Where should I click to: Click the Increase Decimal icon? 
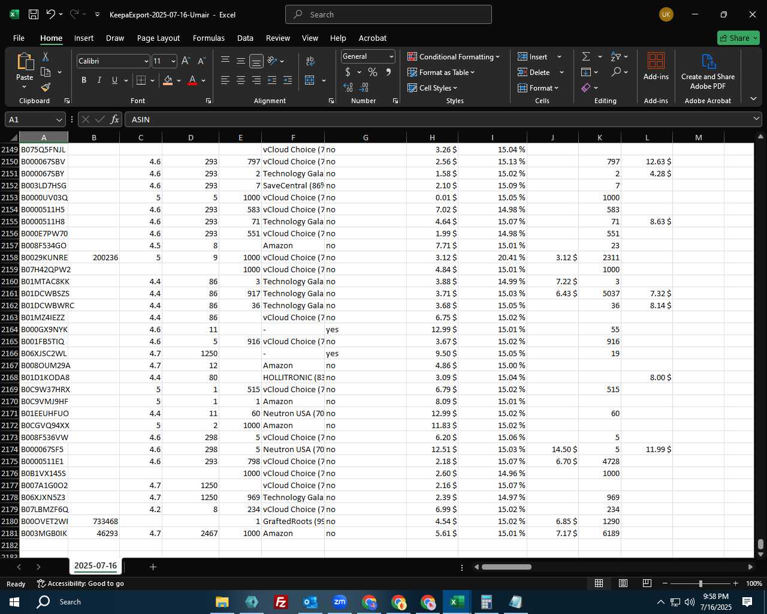(x=348, y=88)
